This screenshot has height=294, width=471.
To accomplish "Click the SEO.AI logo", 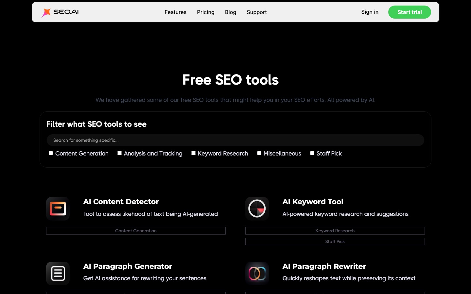I will (x=60, y=12).
